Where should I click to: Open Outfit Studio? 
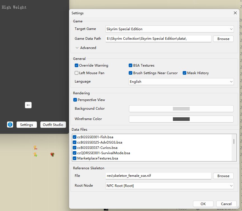pyautogui.click(x=53, y=125)
